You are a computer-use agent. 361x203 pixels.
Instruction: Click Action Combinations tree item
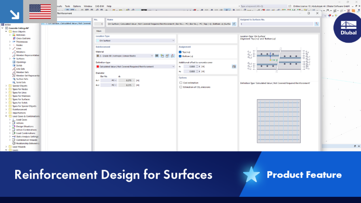[26, 129]
